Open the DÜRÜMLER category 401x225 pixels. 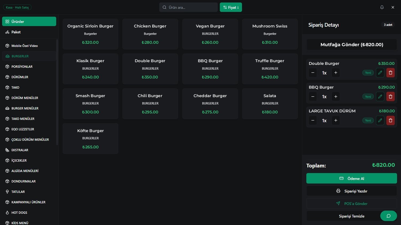point(29,77)
